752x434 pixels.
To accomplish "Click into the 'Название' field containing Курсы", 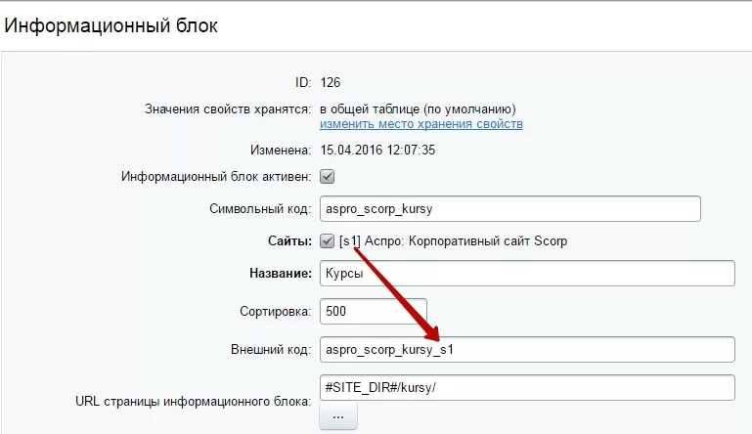I will [527, 273].
